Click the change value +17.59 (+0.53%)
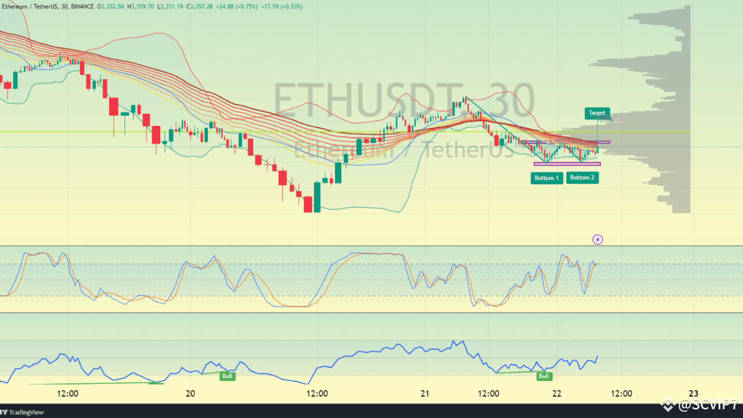Screen dimensions: 743x418 [283, 6]
